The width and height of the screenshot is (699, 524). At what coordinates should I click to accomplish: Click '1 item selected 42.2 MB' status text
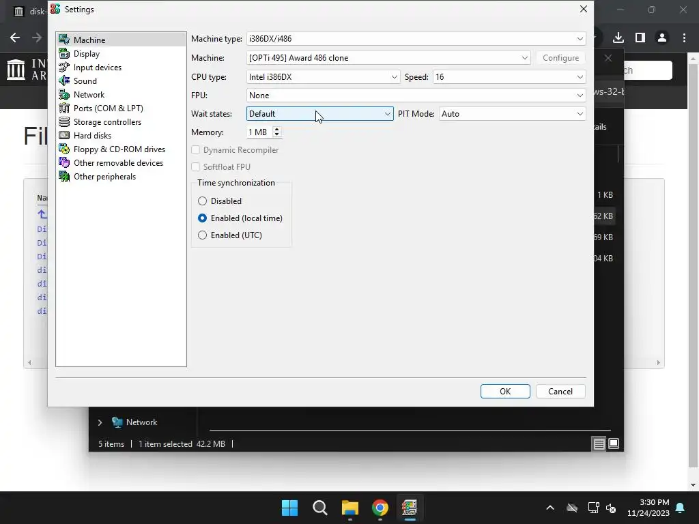tap(182, 443)
